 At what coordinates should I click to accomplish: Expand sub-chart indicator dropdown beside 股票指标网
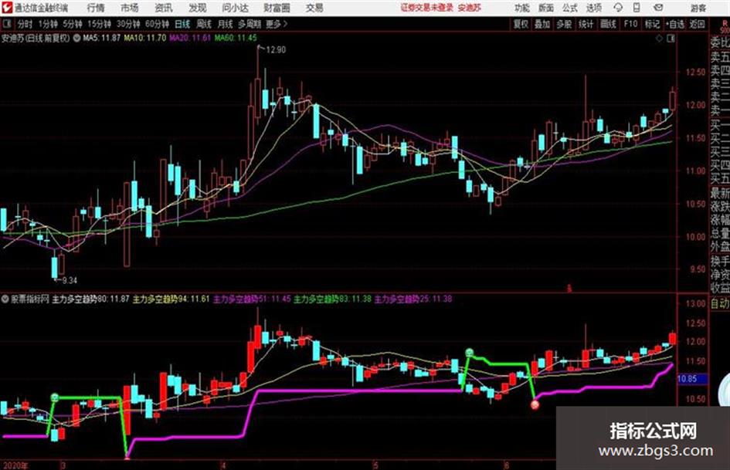point(5,299)
